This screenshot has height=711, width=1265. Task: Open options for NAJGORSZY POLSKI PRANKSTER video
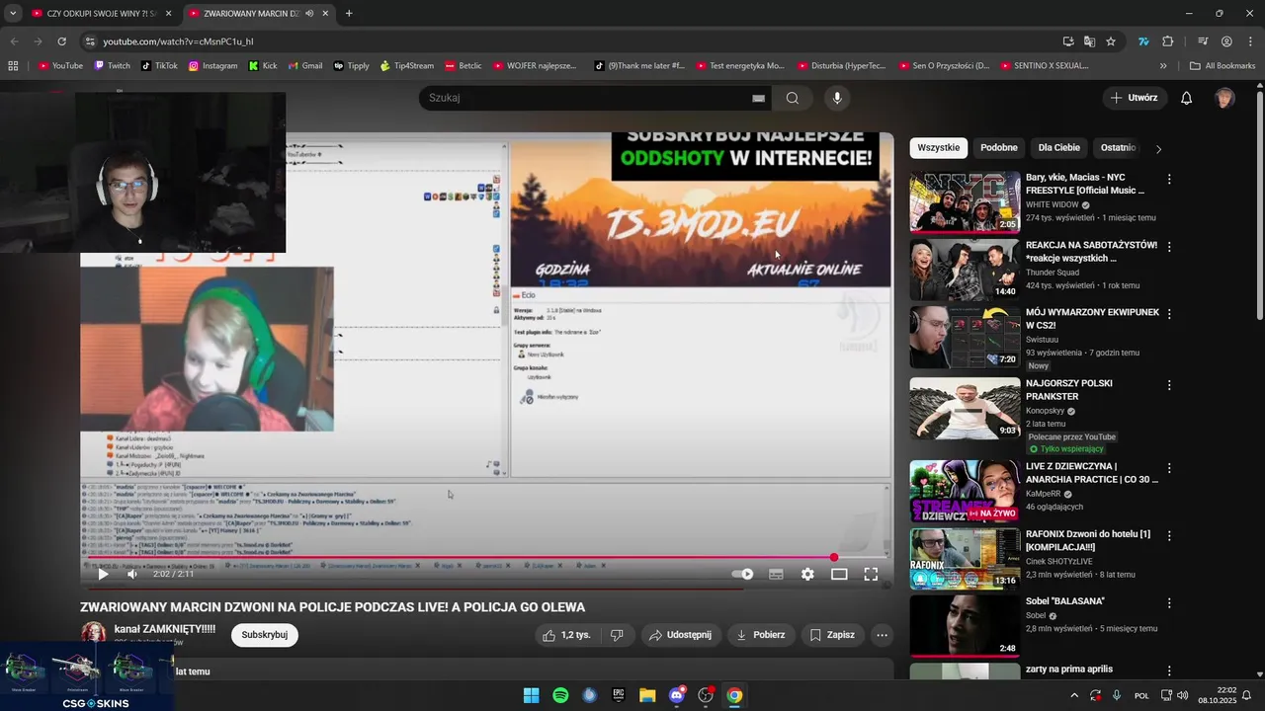click(1169, 385)
